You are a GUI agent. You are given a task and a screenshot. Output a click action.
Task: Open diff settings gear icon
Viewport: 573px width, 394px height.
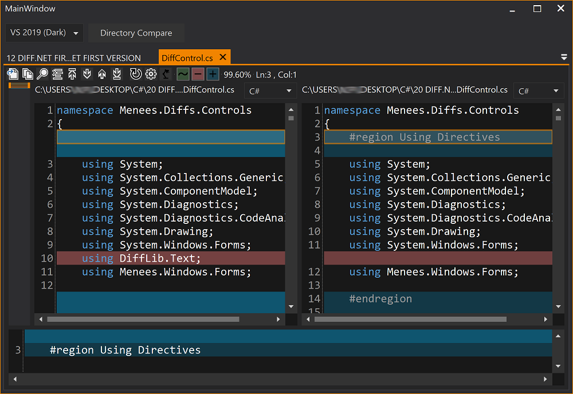[151, 74]
